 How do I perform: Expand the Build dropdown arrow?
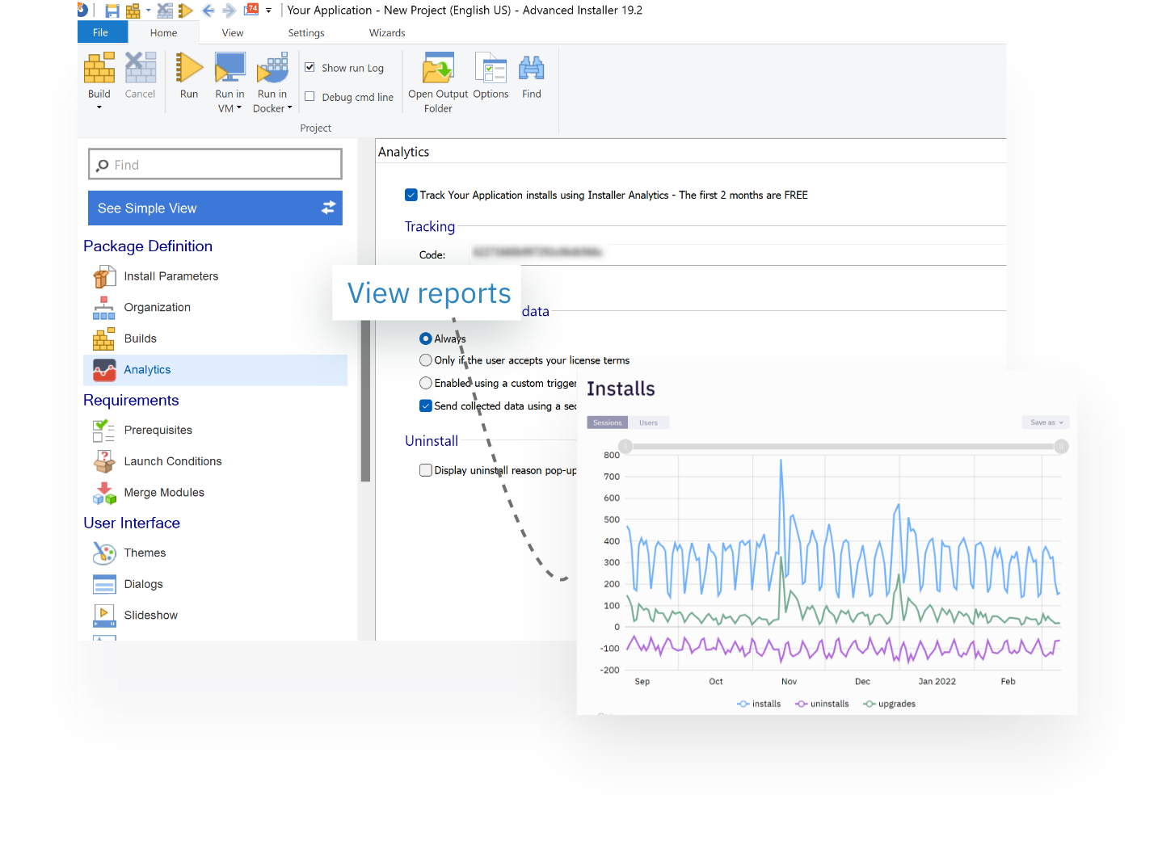[x=99, y=107]
